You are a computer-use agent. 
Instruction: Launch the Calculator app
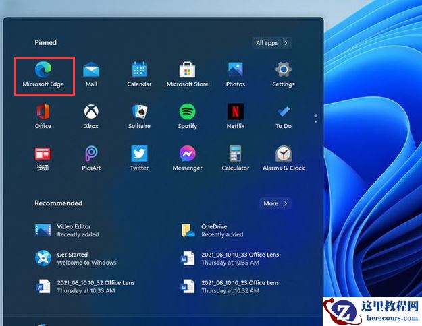pos(236,158)
